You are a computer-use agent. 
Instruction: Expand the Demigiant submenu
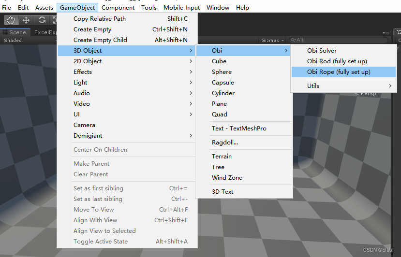point(127,136)
